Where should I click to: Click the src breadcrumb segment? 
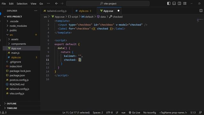pos(45,17)
